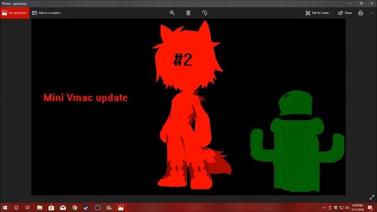
Task: Minimize the Photos window
Action: [x=350, y=4]
